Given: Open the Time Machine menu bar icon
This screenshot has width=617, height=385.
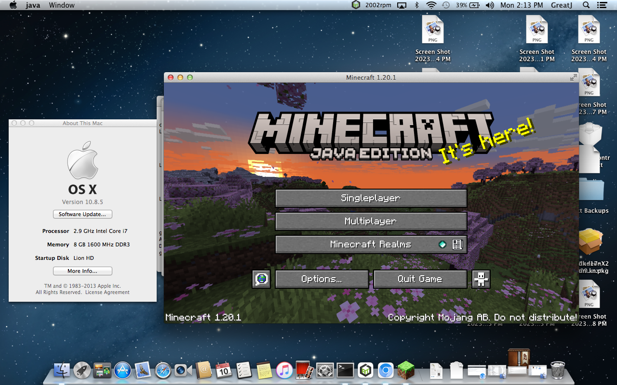Looking at the screenshot, I should coord(446,5).
